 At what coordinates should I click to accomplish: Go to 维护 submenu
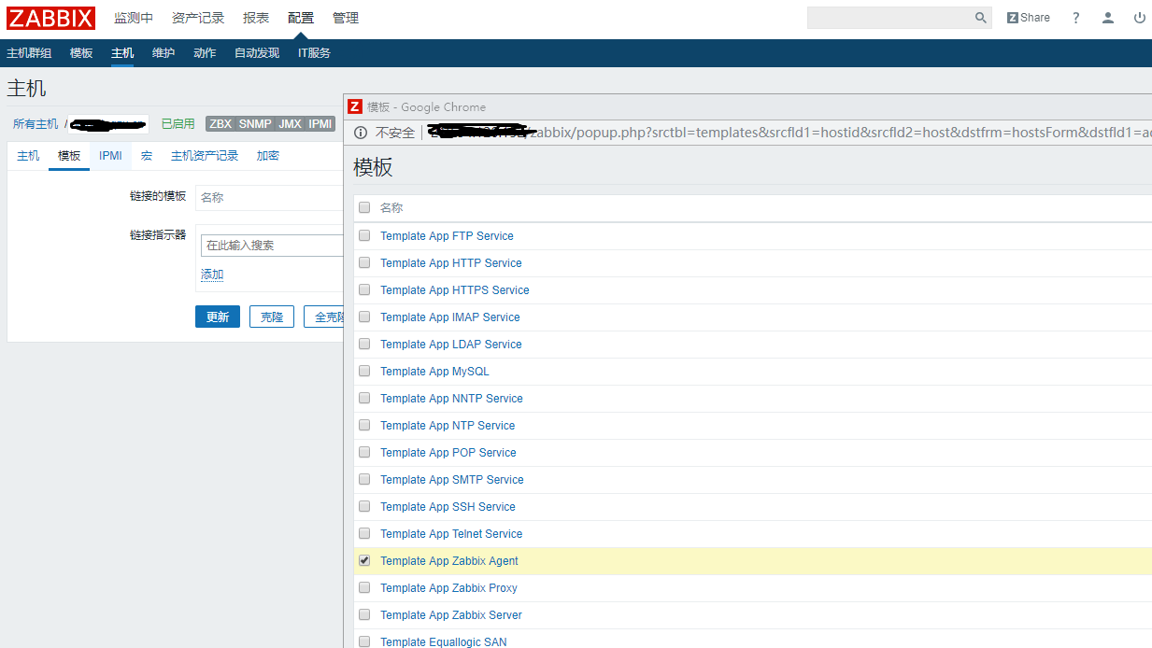pyautogui.click(x=164, y=53)
